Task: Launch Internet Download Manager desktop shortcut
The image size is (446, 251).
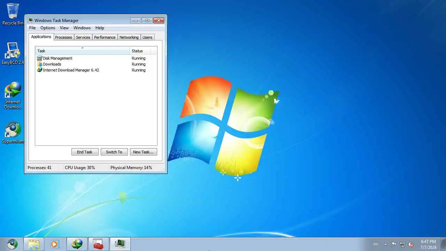Action: [x=13, y=95]
